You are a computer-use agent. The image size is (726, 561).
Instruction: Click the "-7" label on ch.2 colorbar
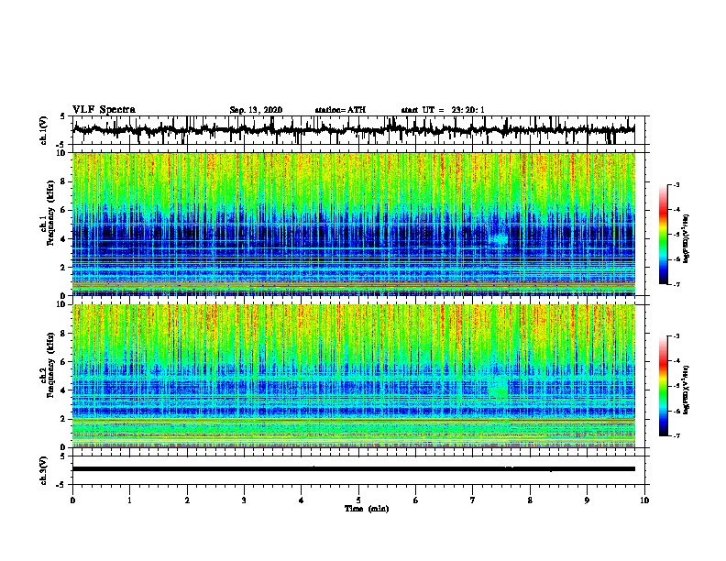(x=676, y=436)
